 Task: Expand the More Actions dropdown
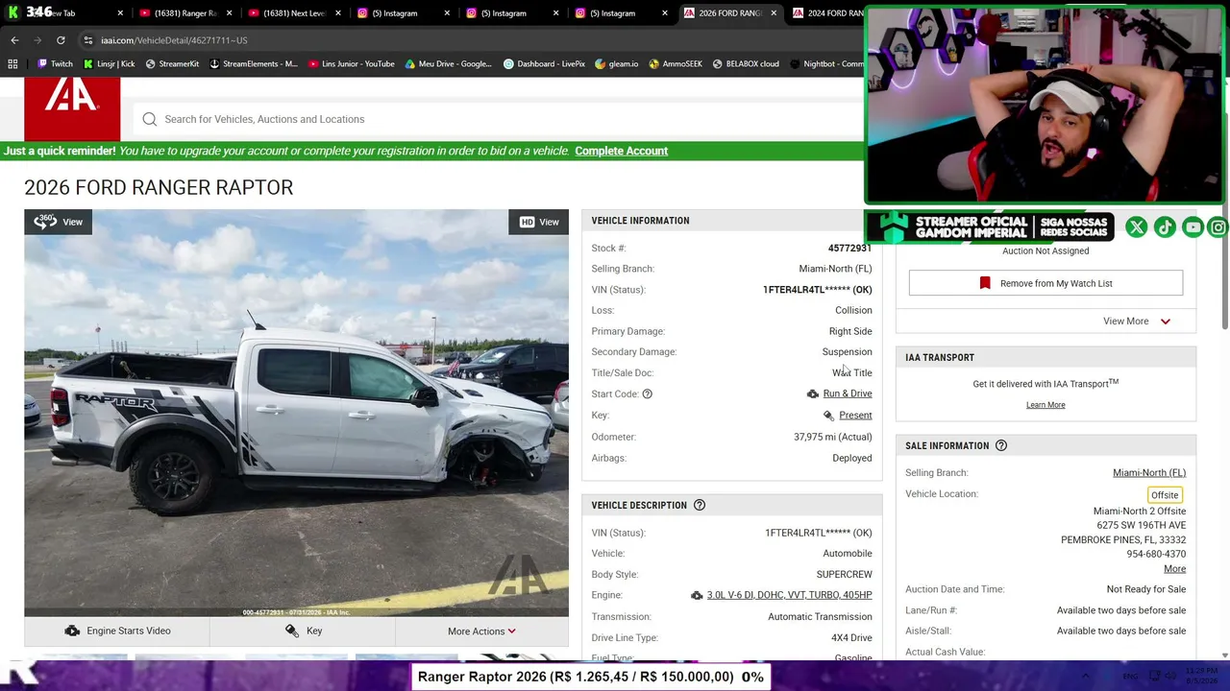[x=481, y=631]
